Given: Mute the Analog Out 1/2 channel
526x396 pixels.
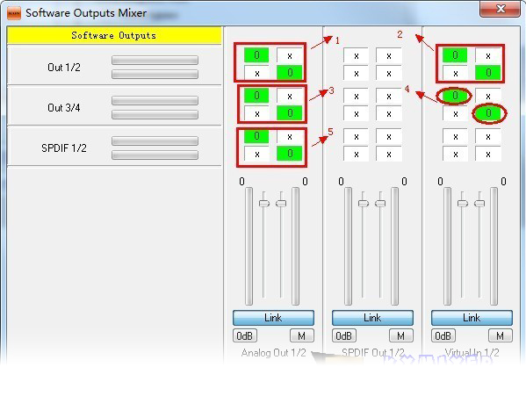Looking at the screenshot, I should click(x=301, y=335).
